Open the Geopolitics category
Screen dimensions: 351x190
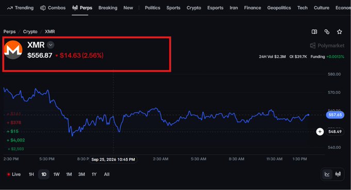tap(279, 8)
